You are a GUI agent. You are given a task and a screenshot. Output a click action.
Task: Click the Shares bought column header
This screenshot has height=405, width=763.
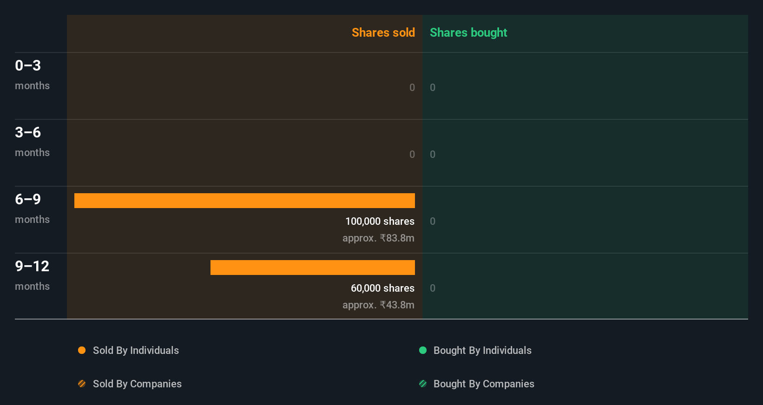pyautogui.click(x=468, y=33)
